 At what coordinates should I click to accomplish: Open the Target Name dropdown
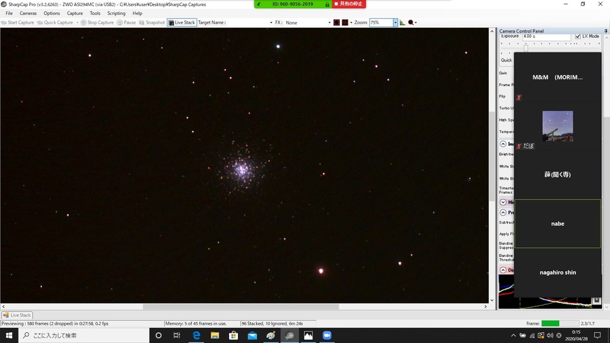(271, 22)
